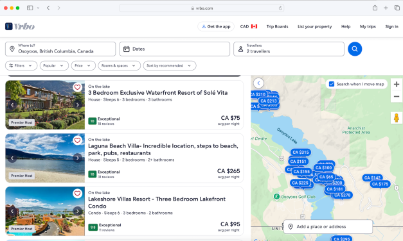Click the Get the app button
The image size is (403, 241).
pyautogui.click(x=216, y=26)
